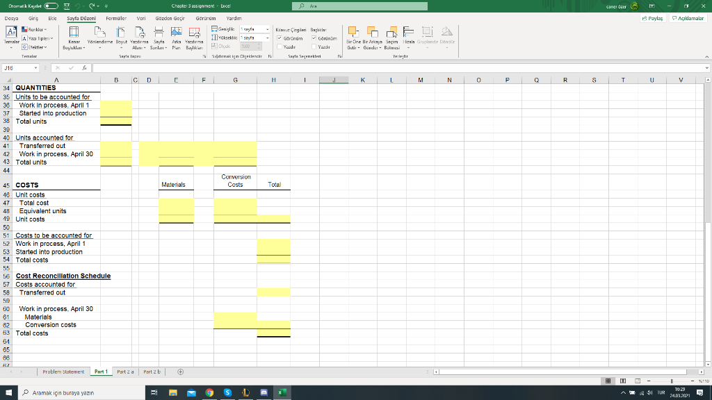
Task: Click Bir Arkaya Gönder send backward icon
Action: tap(373, 32)
